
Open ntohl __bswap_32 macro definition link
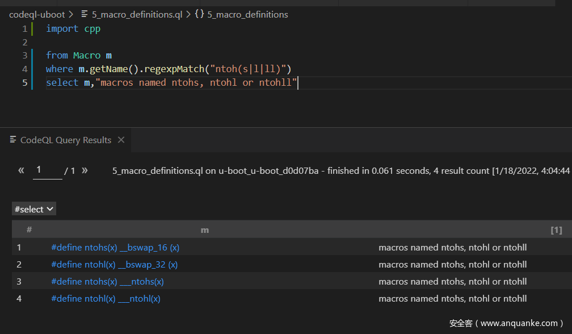tap(114, 265)
